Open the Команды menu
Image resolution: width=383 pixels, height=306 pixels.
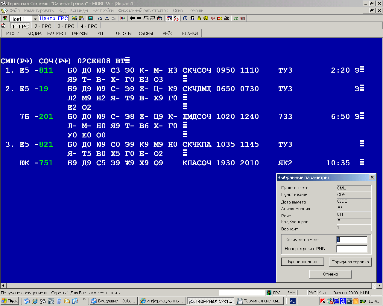point(79,10)
